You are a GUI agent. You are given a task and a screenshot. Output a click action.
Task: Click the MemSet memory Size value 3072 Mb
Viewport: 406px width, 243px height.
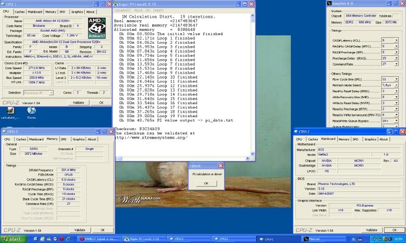pyautogui.click(x=390, y=22)
